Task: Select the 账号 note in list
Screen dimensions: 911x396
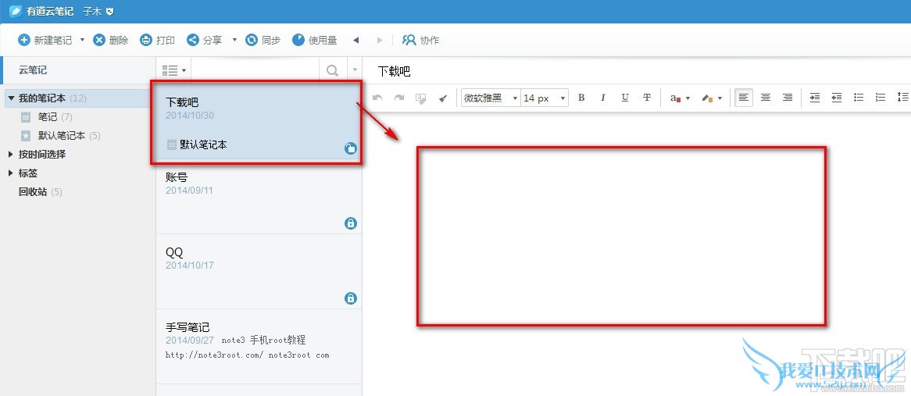Action: [259, 197]
